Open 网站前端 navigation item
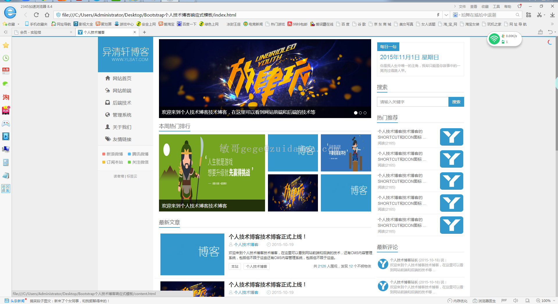The width and height of the screenshot is (558, 304). (122, 91)
